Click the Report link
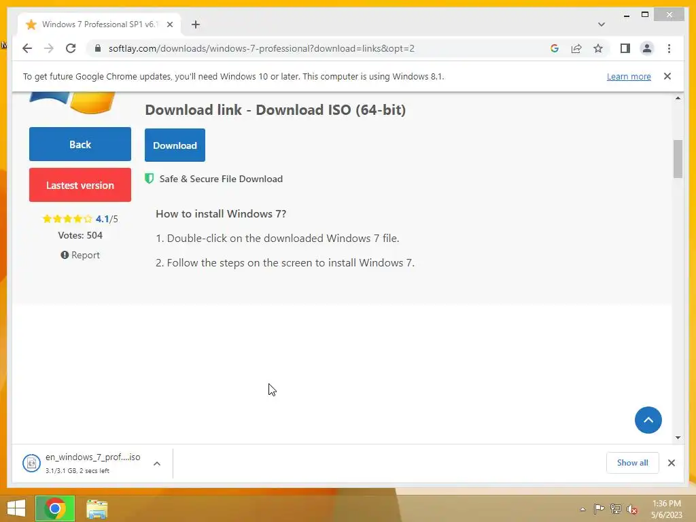The image size is (696, 522). [x=80, y=256]
